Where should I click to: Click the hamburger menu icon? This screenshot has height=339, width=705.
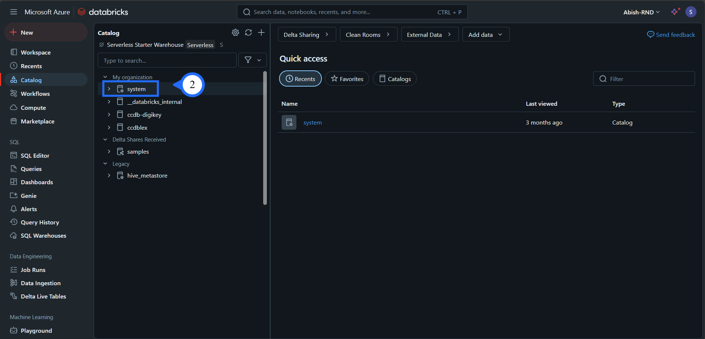[14, 12]
